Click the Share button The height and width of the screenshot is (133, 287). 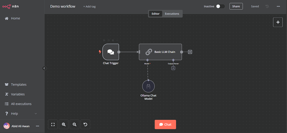click(236, 6)
